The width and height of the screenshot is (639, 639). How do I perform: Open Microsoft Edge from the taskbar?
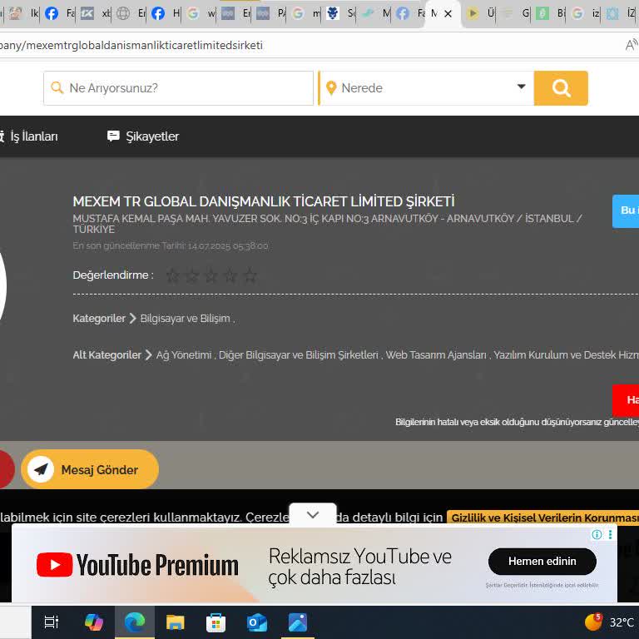(134, 622)
